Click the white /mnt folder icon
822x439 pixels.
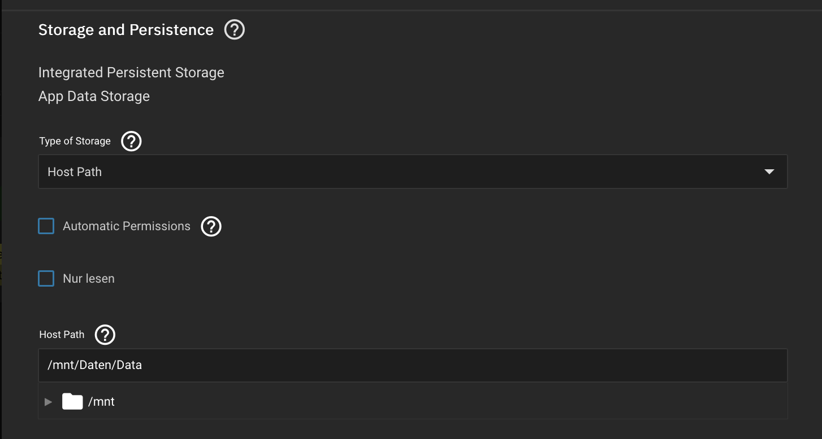point(72,402)
